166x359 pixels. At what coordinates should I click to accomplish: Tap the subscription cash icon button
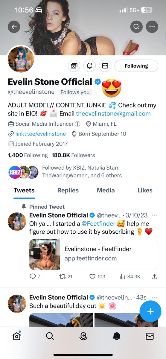tap(74, 66)
